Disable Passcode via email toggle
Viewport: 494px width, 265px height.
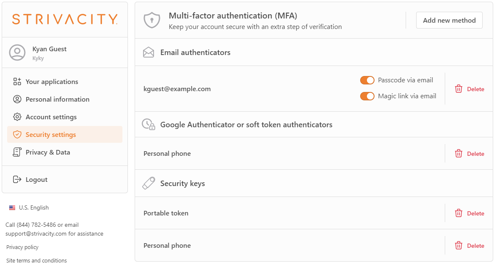(367, 80)
